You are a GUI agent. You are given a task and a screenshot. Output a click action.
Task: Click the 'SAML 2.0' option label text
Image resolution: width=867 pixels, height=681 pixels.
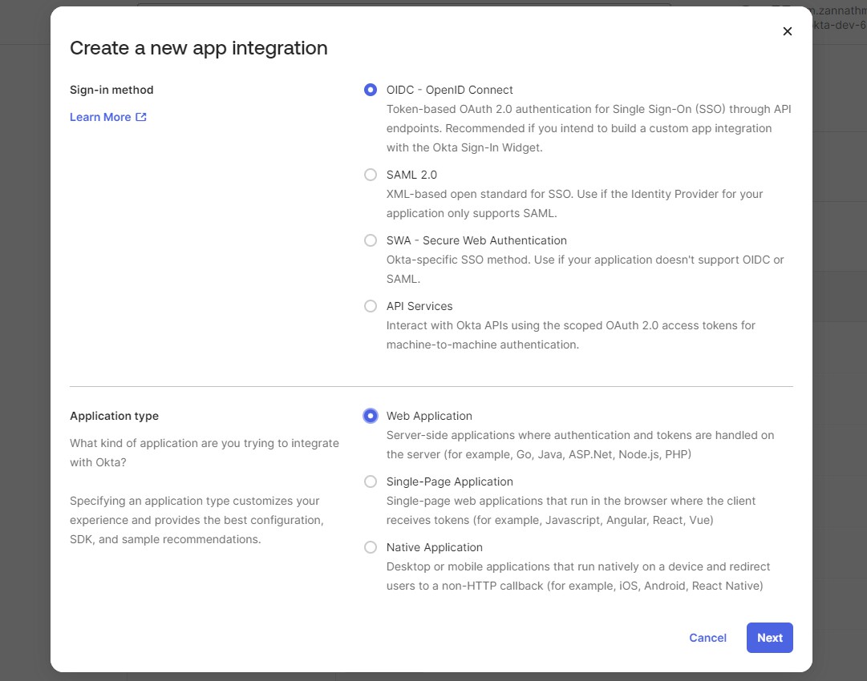coord(411,175)
